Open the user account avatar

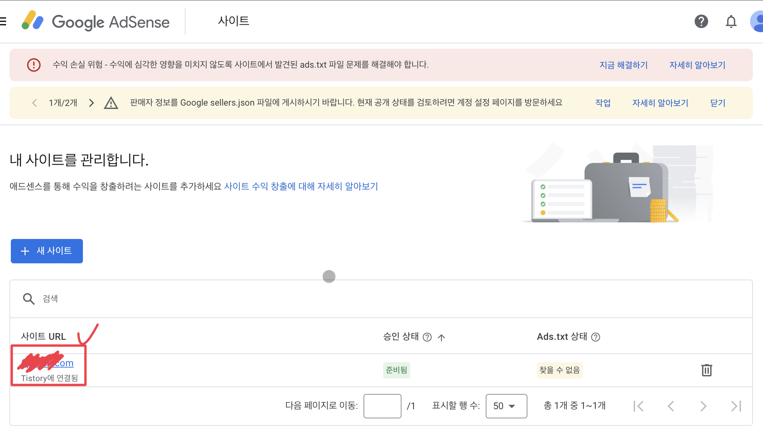(758, 22)
